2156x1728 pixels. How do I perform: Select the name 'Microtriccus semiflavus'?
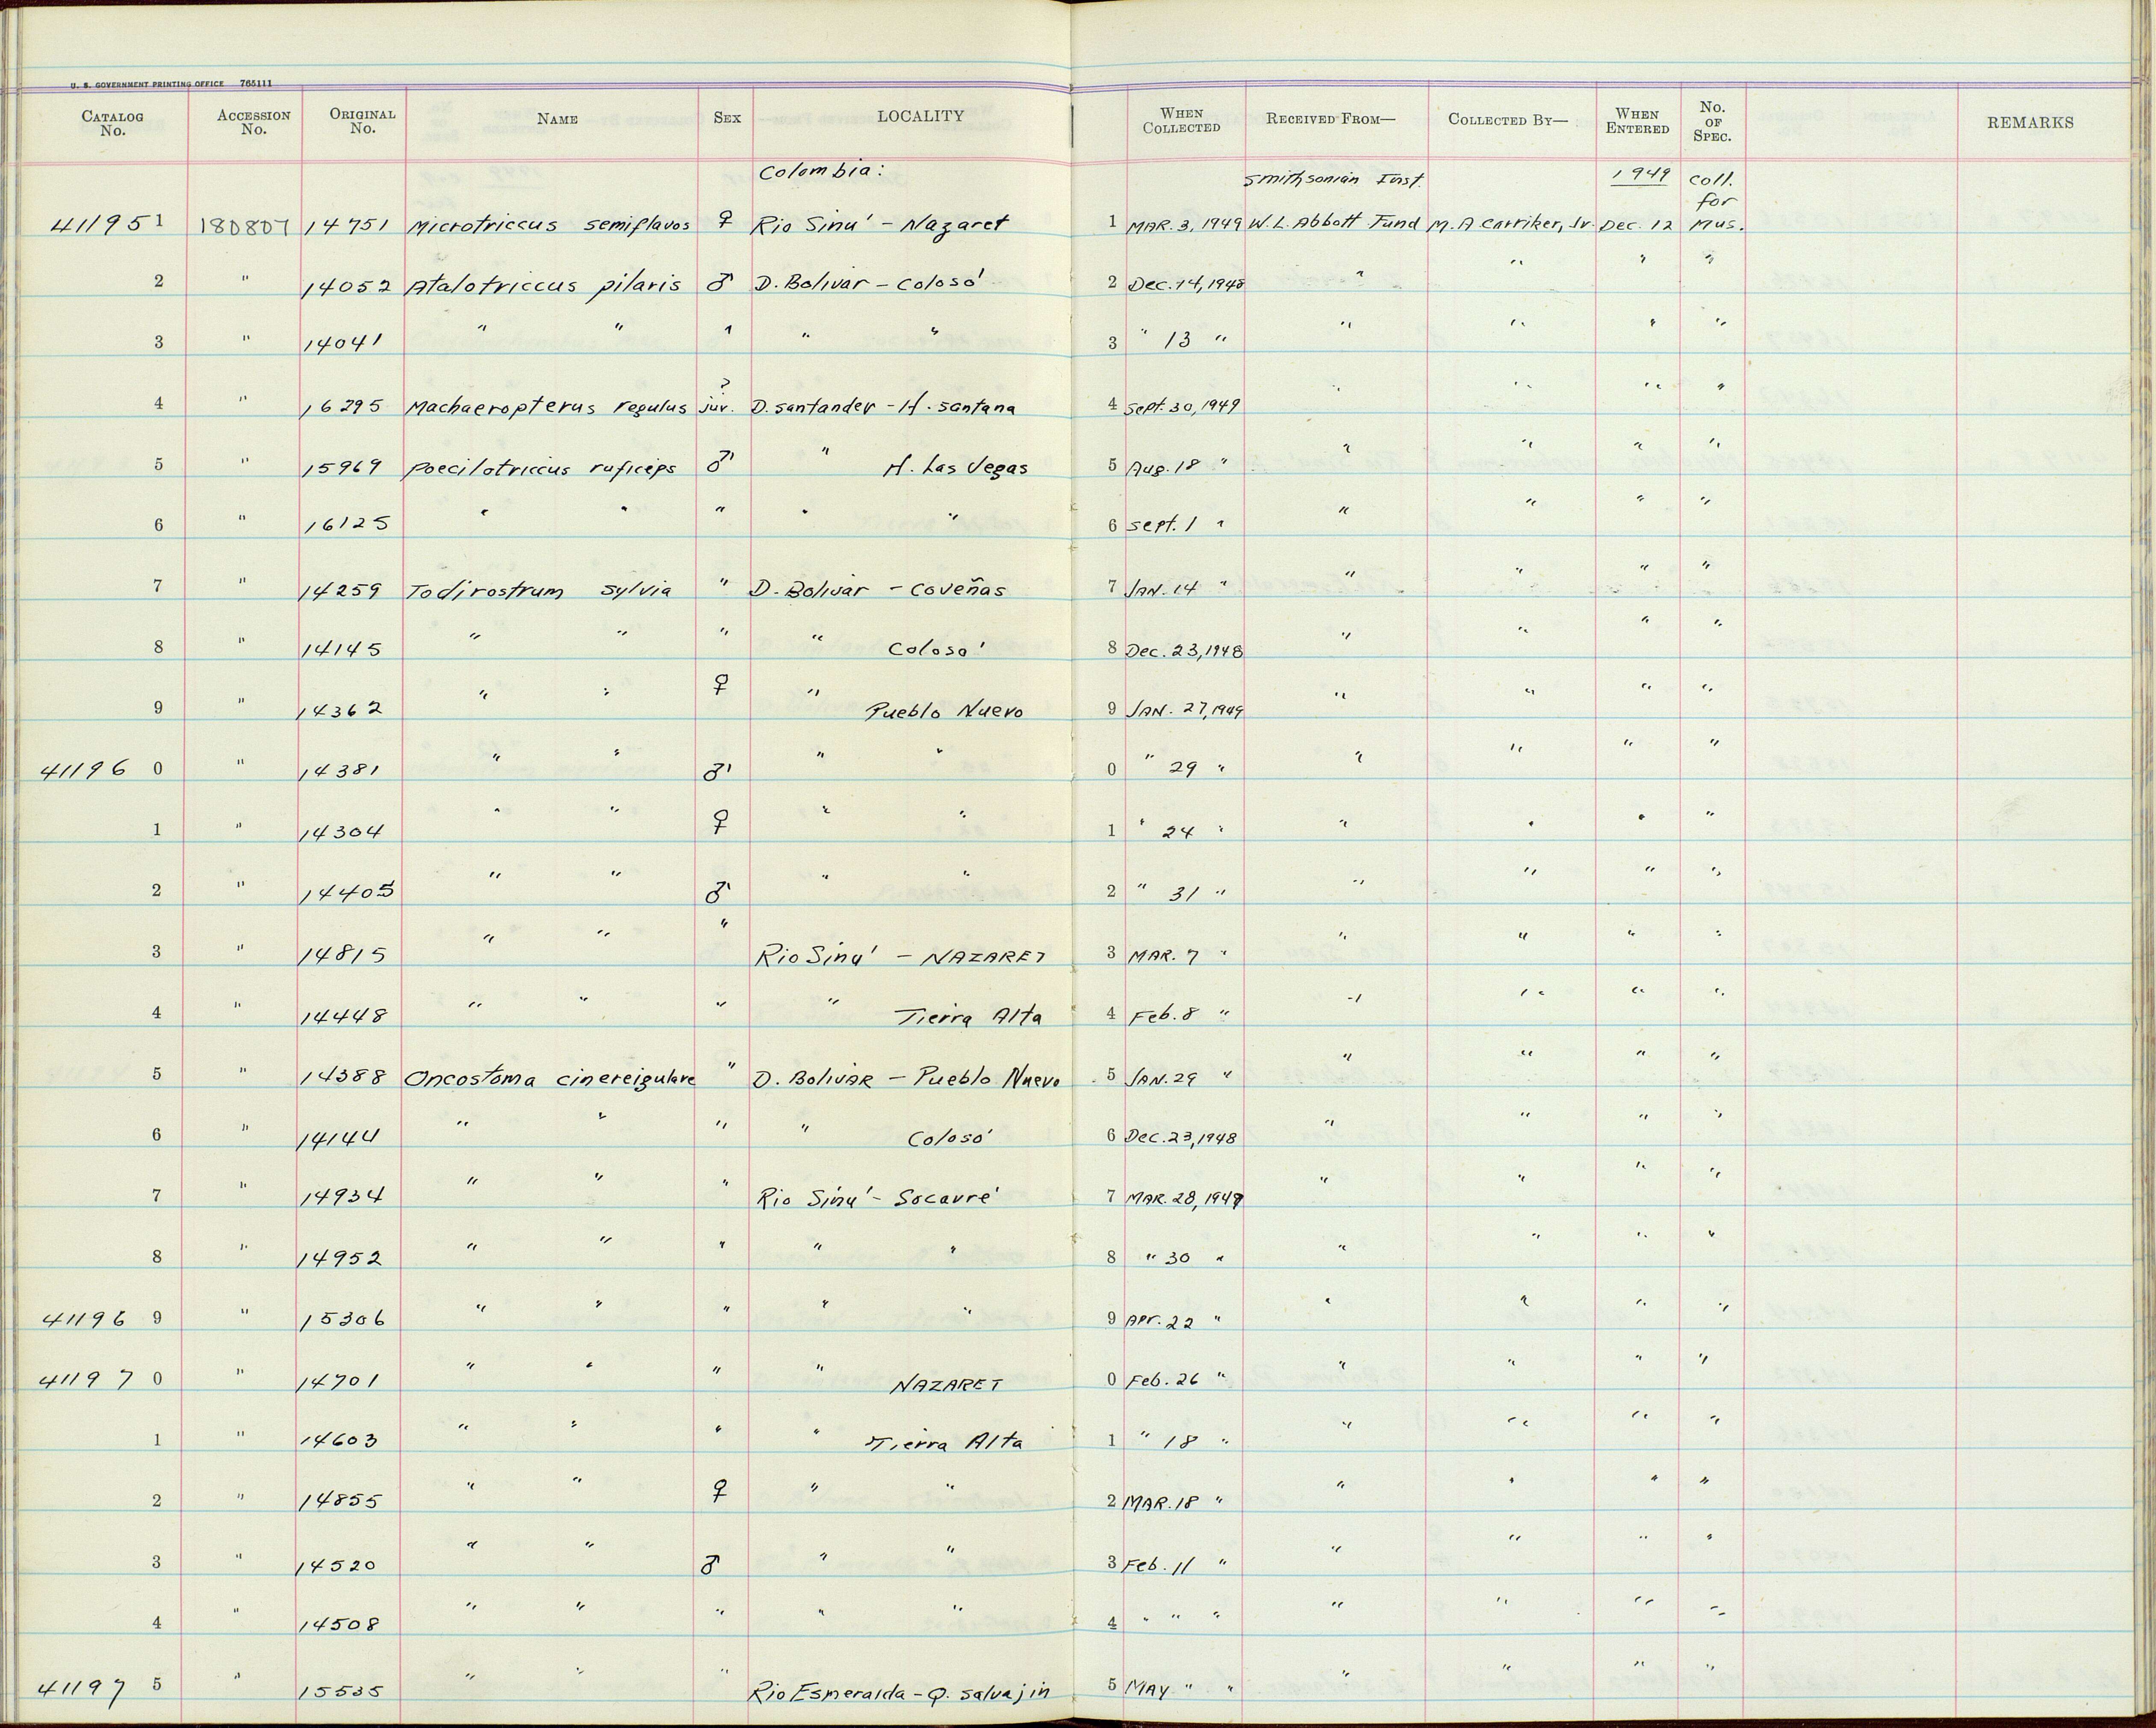click(x=548, y=224)
